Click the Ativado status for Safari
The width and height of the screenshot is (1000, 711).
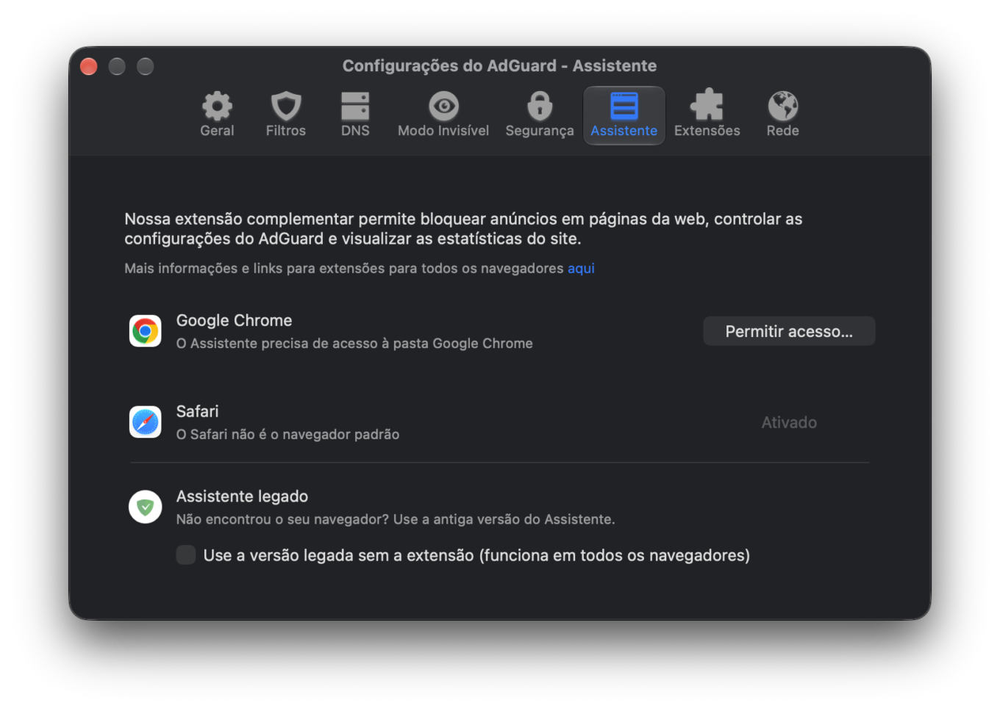tap(789, 422)
